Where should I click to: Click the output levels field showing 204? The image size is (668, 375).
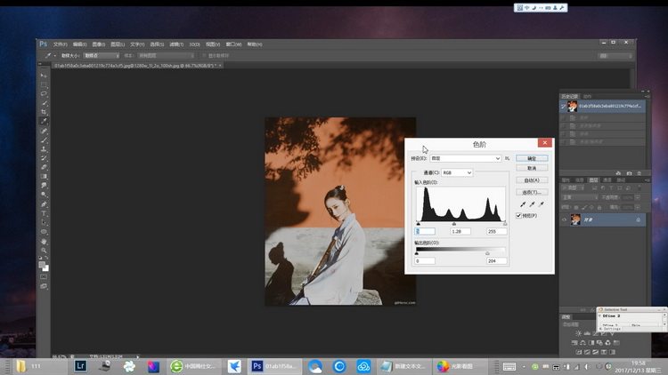click(x=496, y=261)
